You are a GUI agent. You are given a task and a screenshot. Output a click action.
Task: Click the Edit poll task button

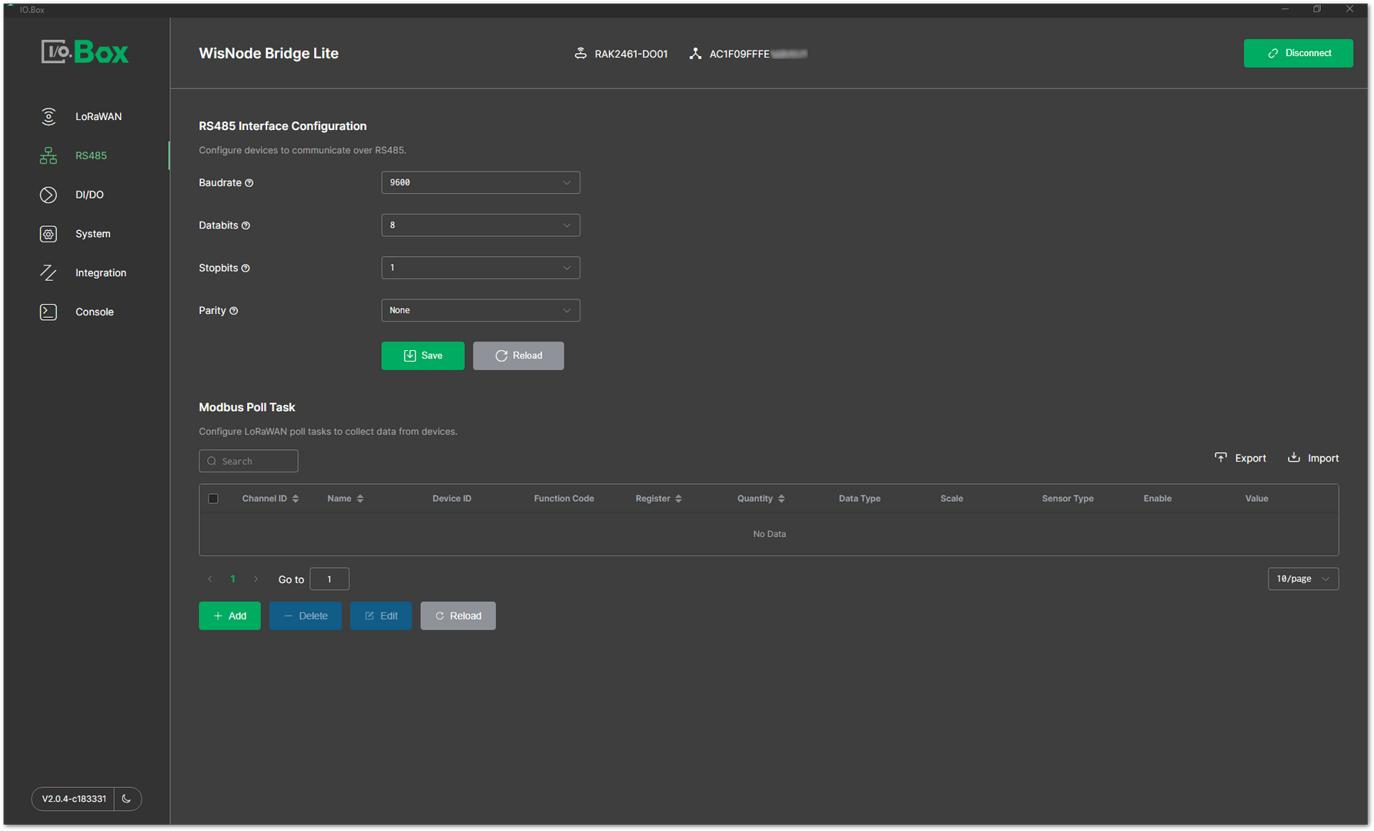[380, 616]
